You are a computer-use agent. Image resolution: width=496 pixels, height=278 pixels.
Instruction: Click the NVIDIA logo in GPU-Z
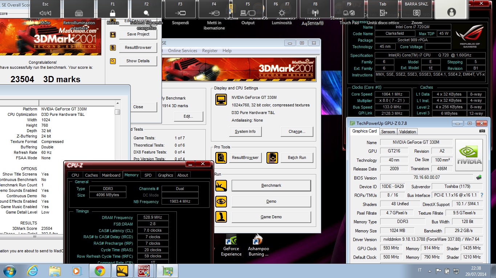[x=469, y=155]
